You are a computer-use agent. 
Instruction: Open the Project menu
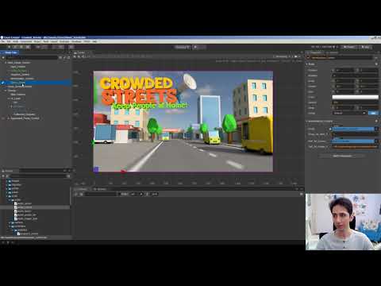(37, 41)
